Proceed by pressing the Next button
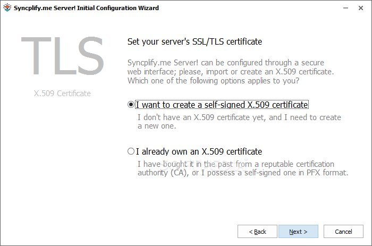 pyautogui.click(x=298, y=232)
